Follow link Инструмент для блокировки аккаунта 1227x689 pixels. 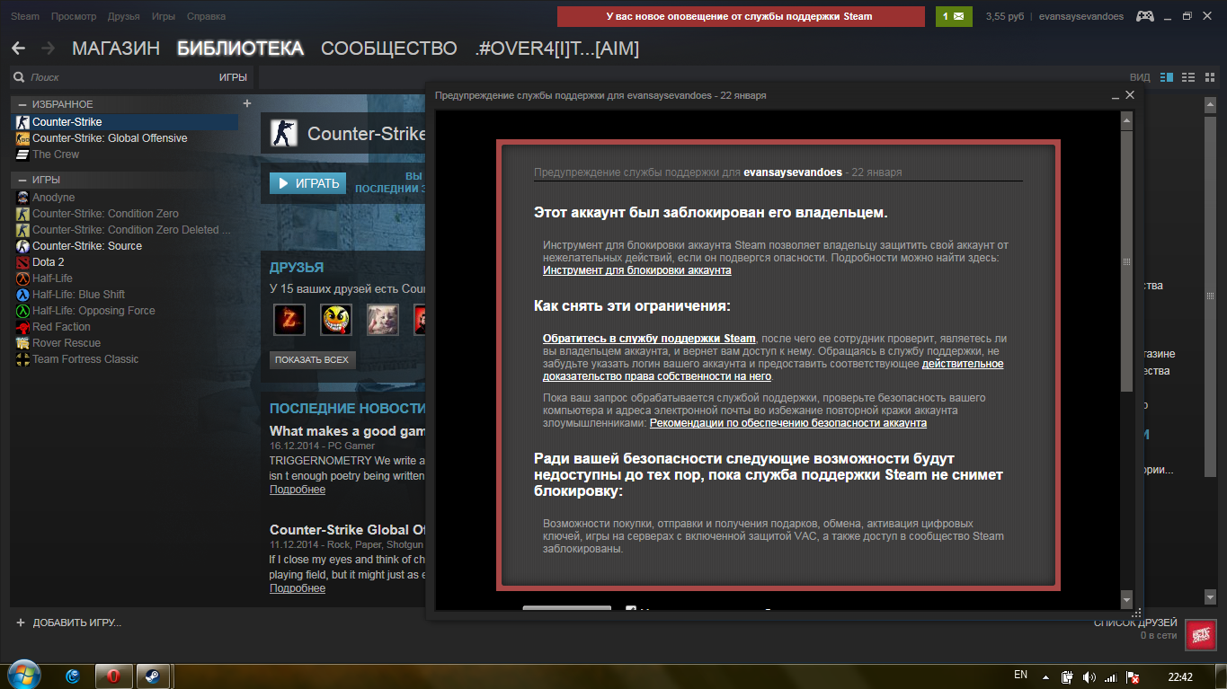tap(636, 270)
